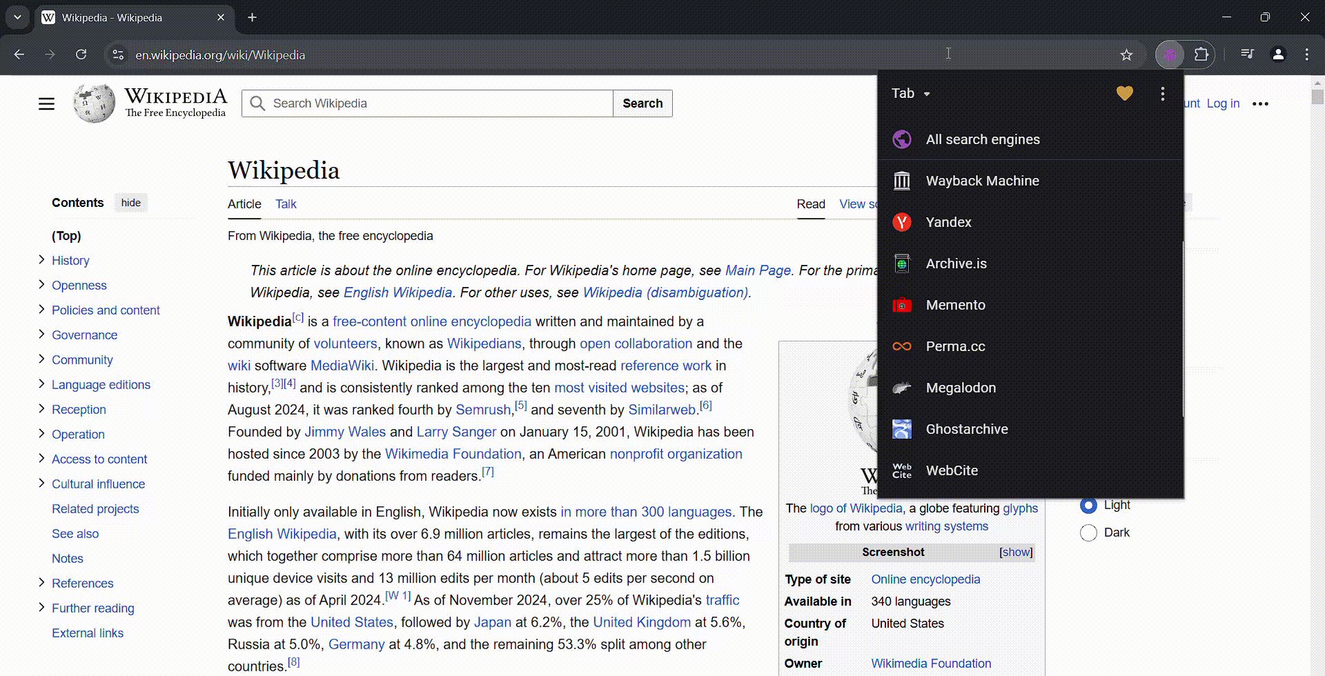
Task: Select the Light color theme radio button
Action: [1088, 505]
